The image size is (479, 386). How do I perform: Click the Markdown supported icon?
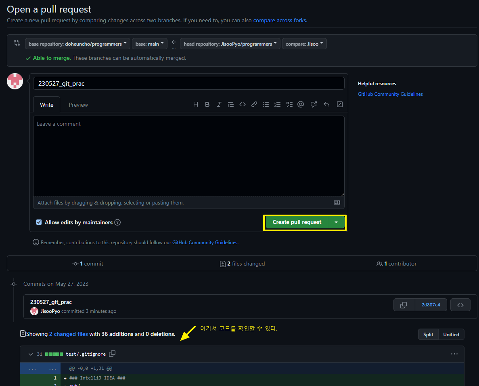tap(337, 202)
